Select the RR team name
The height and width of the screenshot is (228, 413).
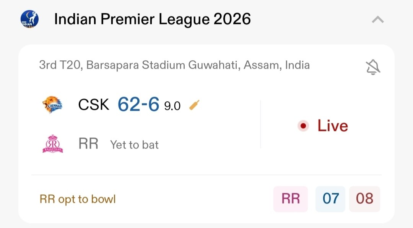(x=88, y=144)
